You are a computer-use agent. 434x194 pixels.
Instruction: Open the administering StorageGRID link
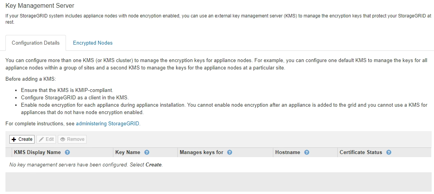(108, 124)
